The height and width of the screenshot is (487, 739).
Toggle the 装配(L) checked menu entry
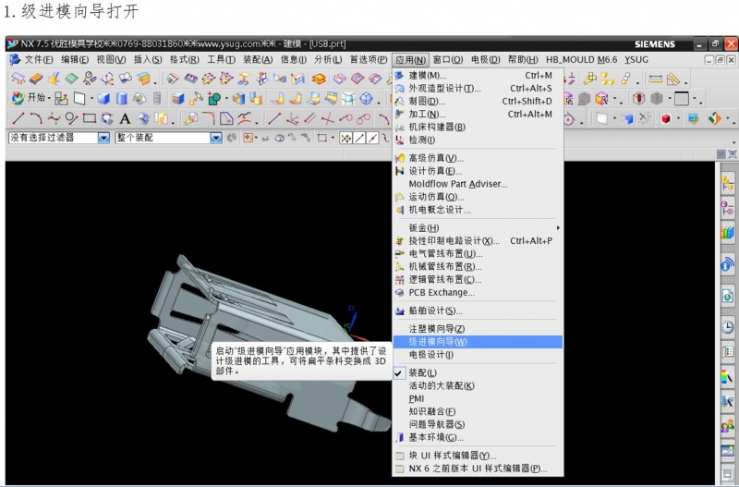[478, 372]
